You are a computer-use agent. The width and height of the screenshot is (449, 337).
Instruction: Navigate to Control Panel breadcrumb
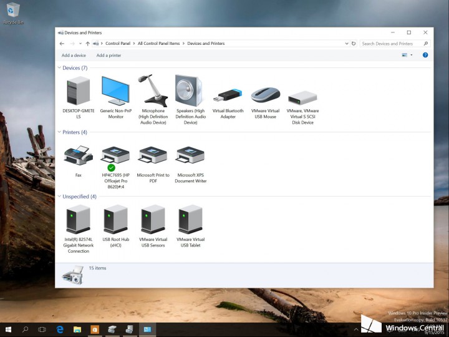(x=118, y=44)
